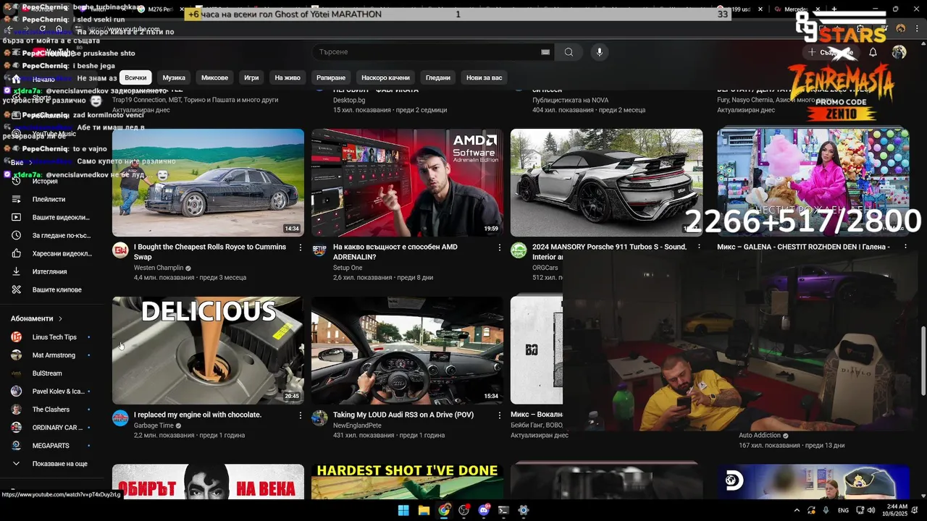Viewport: 927px width, 521px height.
Task: Play the AMD Software Adrenalin thumbnail
Action: pyautogui.click(x=407, y=182)
